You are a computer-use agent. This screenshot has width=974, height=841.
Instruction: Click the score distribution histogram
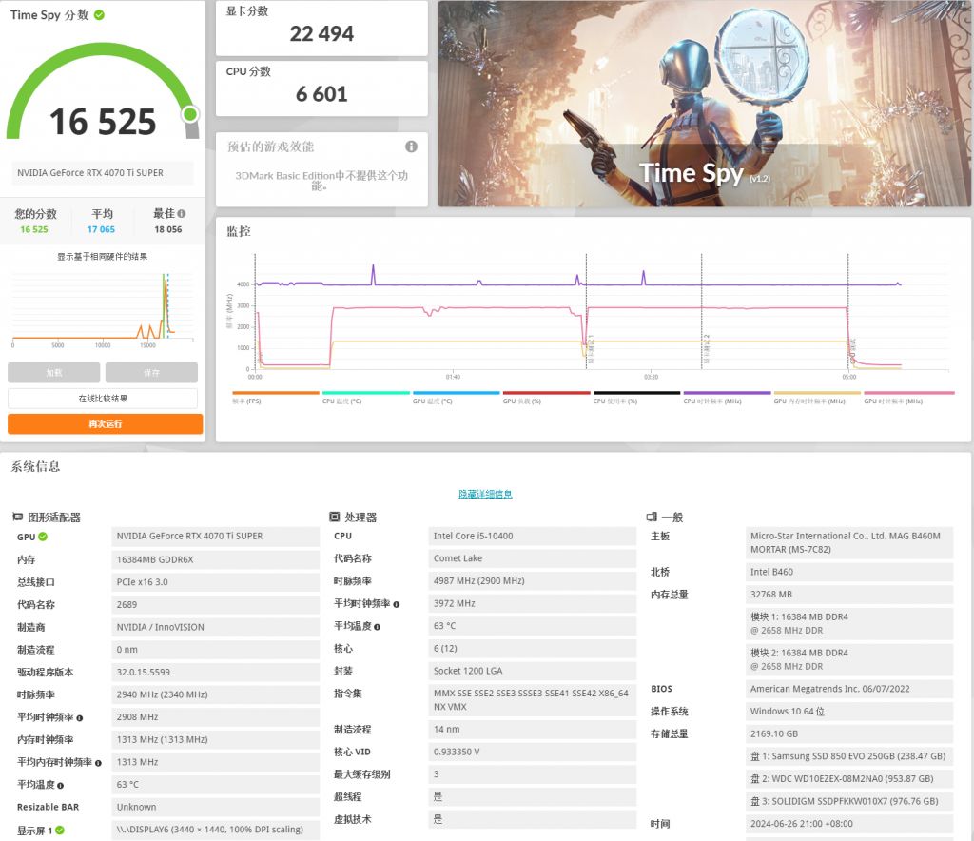[104, 304]
